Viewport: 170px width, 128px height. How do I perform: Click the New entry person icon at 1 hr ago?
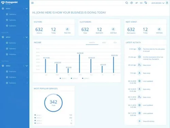click(139, 73)
